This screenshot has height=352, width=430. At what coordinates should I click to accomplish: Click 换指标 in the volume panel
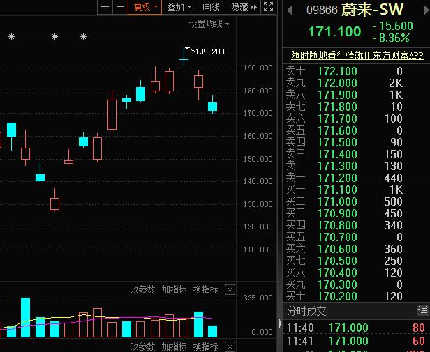click(x=205, y=289)
